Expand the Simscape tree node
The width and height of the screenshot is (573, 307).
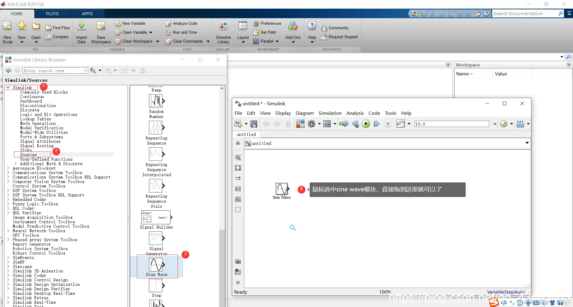pyautogui.click(x=8, y=266)
